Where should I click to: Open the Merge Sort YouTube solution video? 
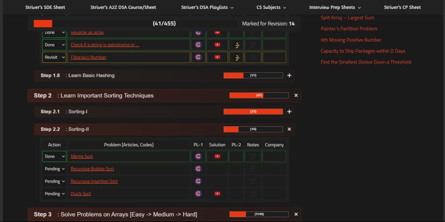217,156
